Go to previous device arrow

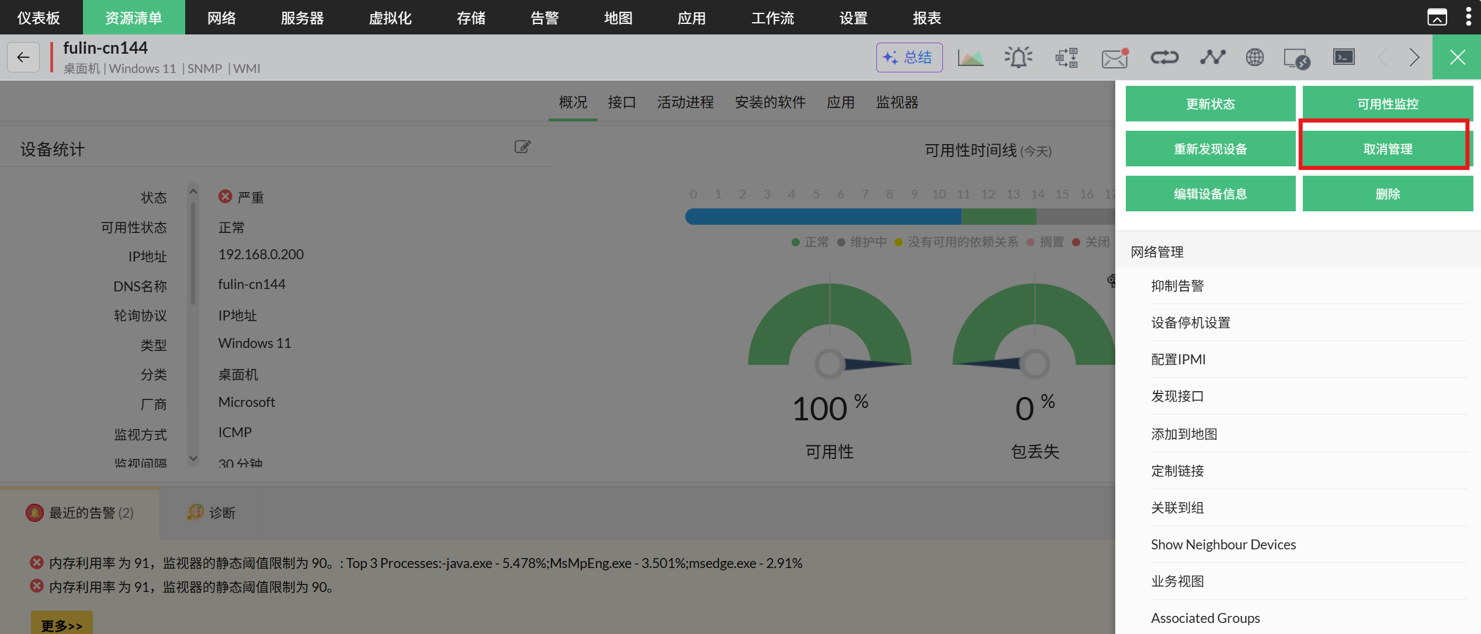[1383, 57]
